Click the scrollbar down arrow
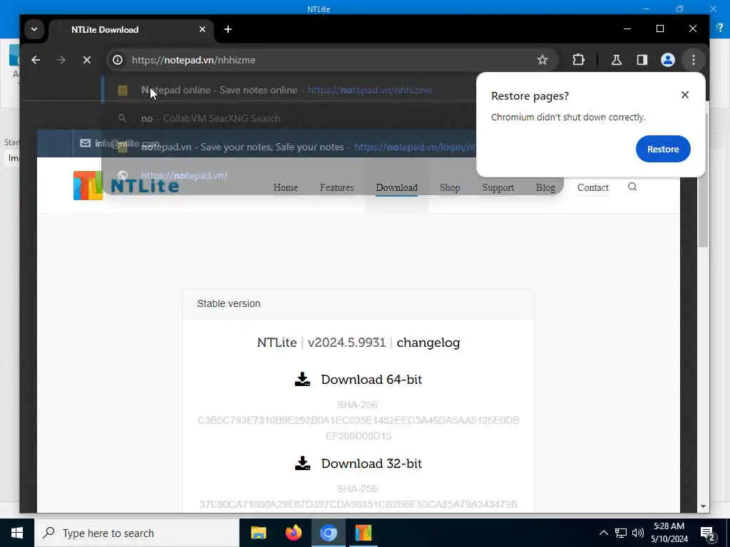Image resolution: width=730 pixels, height=547 pixels. (703, 506)
